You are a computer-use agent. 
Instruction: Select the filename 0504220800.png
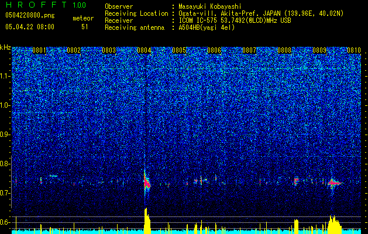coord(30,15)
